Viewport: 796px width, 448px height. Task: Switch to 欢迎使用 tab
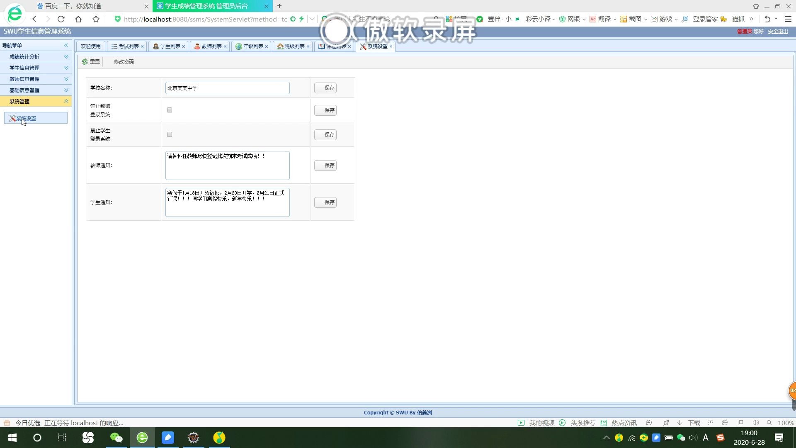pyautogui.click(x=90, y=46)
